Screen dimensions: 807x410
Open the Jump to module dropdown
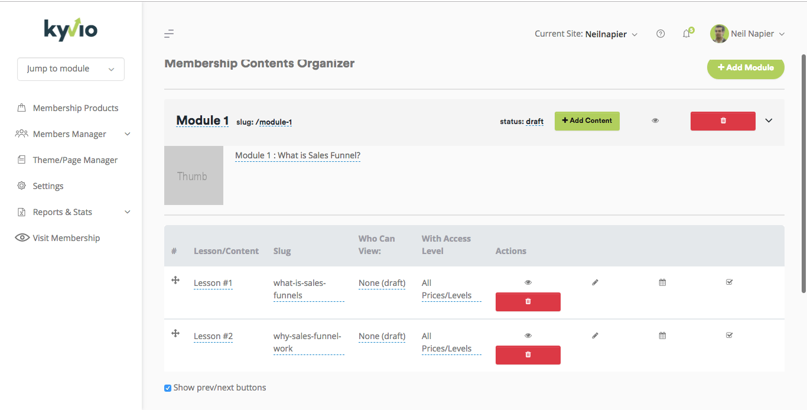point(71,69)
